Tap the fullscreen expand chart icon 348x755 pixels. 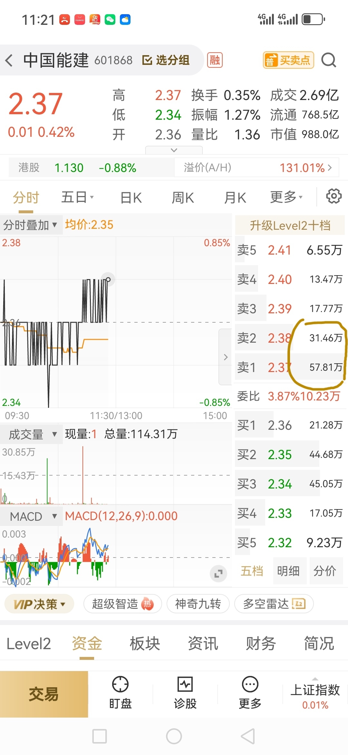click(x=218, y=574)
